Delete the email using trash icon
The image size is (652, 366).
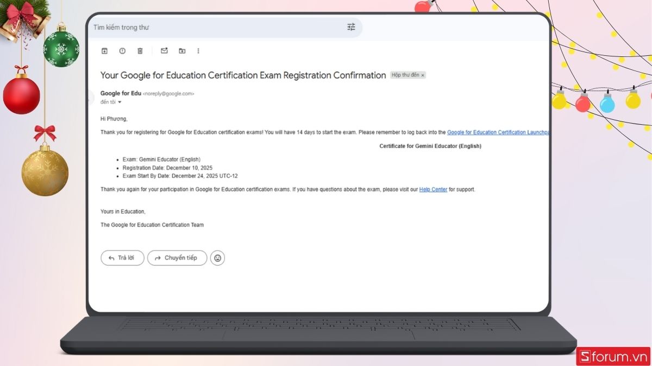click(x=140, y=50)
